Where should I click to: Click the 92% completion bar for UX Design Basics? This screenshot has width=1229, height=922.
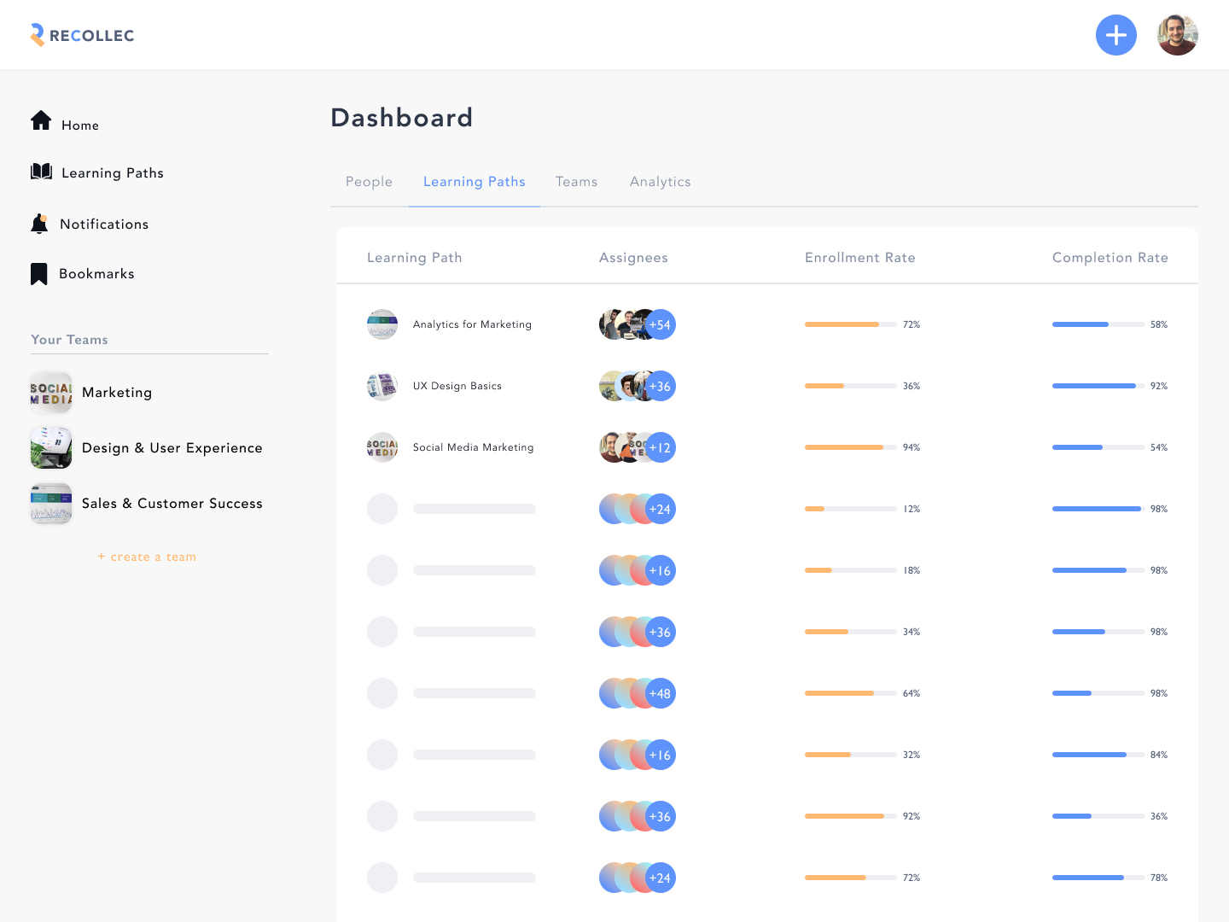point(1098,386)
